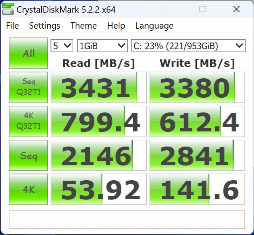
Task: Click the Seq Q32T1 read result 3431
Action: coord(99,87)
